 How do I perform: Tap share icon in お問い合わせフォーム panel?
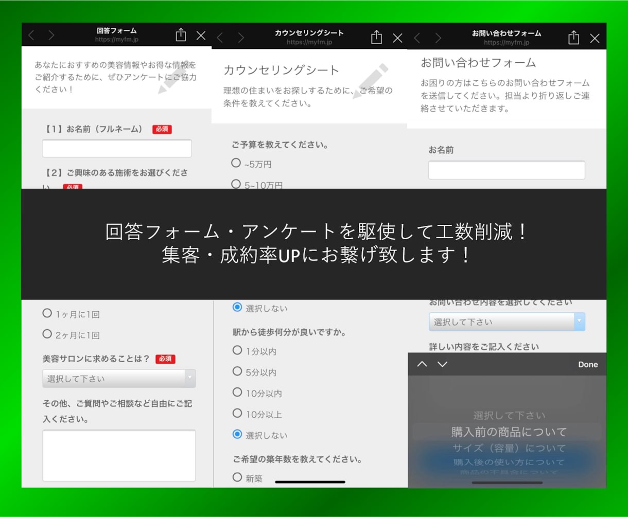[x=574, y=37]
